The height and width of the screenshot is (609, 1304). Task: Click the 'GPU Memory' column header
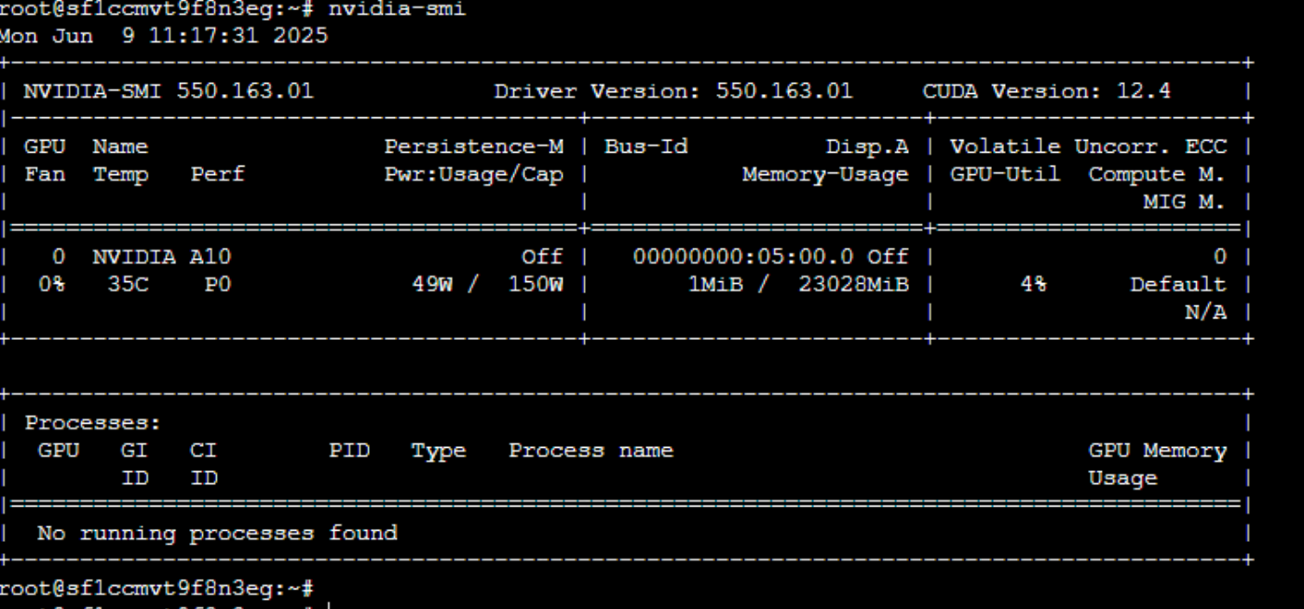(1158, 451)
